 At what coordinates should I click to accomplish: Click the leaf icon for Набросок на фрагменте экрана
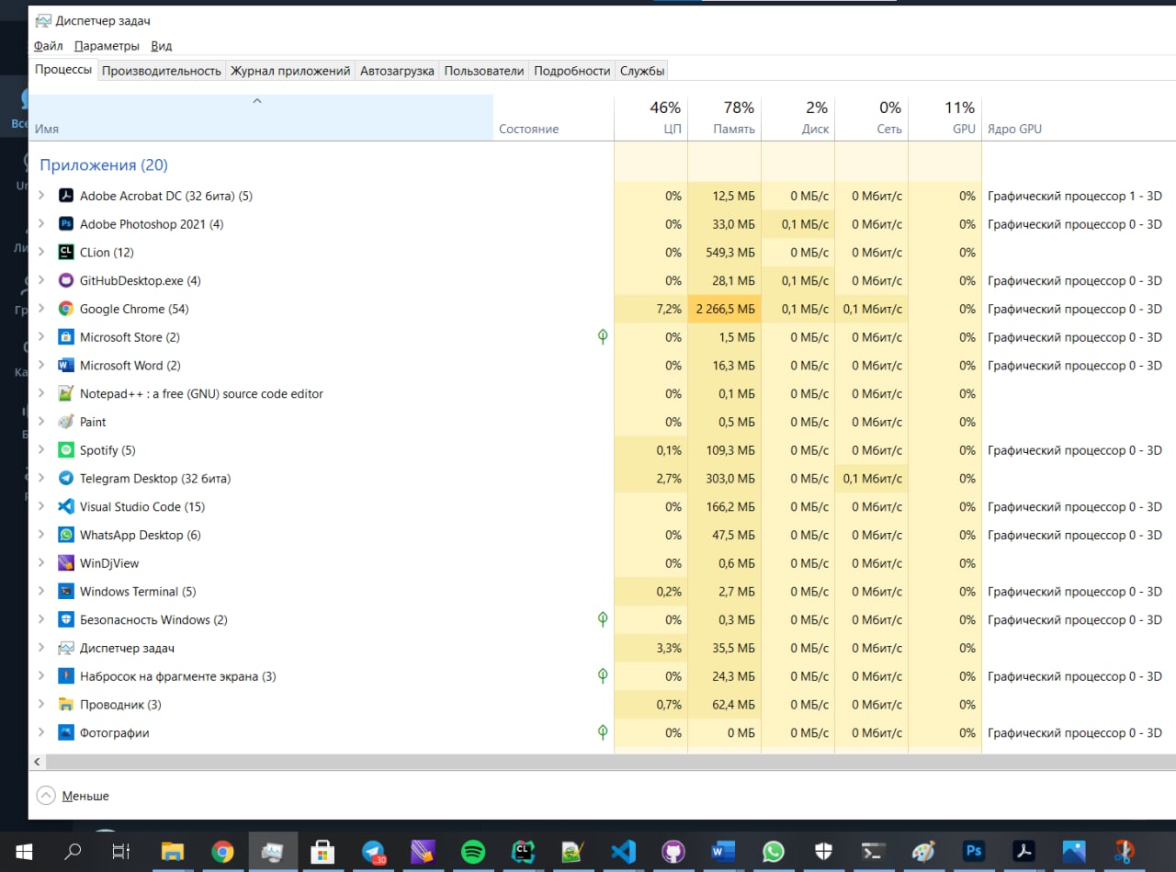pyautogui.click(x=603, y=676)
